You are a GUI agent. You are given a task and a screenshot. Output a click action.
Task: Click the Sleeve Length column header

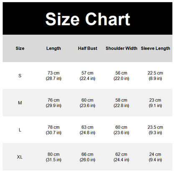(155, 49)
